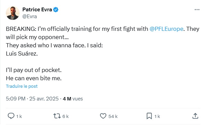View the 4 M vues analytics

(x=73, y=99)
